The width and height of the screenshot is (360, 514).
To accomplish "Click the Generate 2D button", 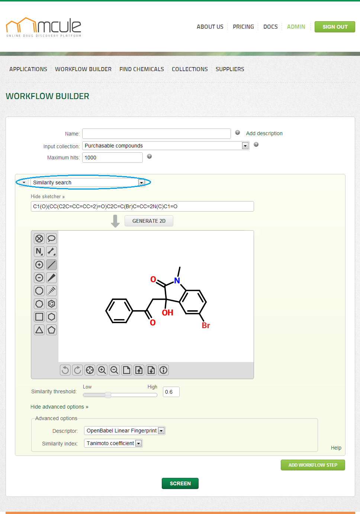I will tap(149, 221).
